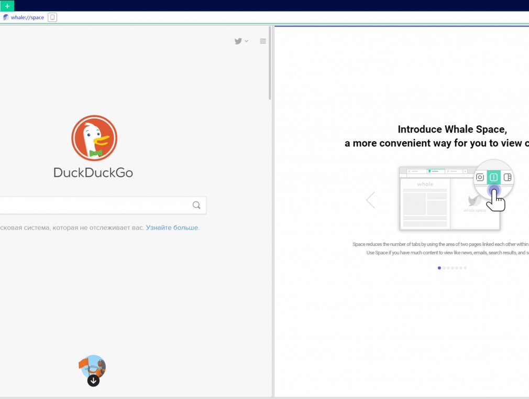Click the Twitter bird icon on DuckDuckGo
The height and width of the screenshot is (399, 529).
tap(238, 41)
